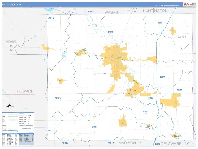Click the compass rose icon
198x149 pixels.
(x=10, y=106)
